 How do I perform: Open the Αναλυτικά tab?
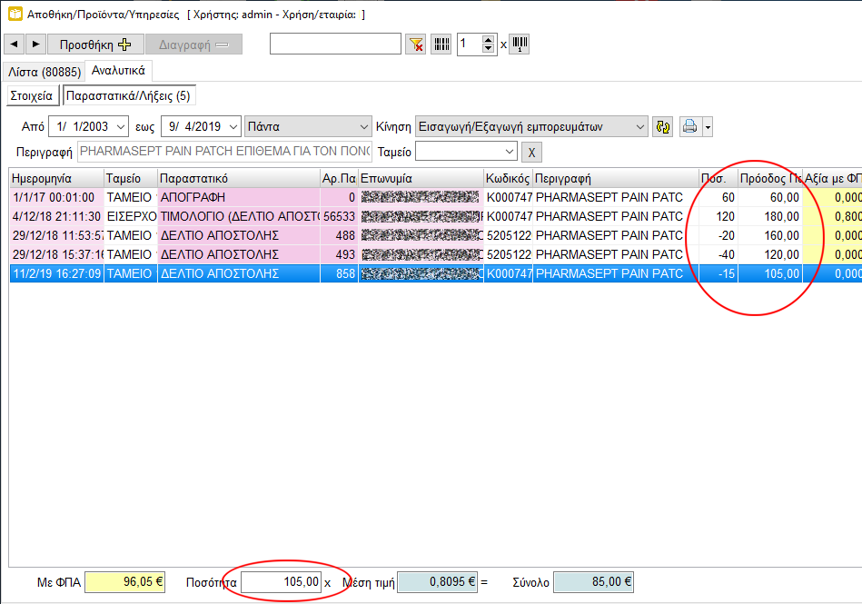pos(118,71)
